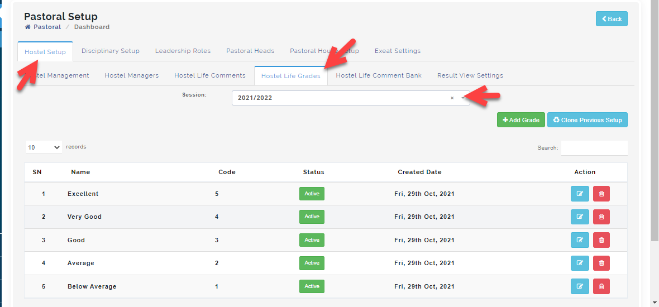Click the Add Grade button
Screen dimensions: 659x307
(520, 119)
